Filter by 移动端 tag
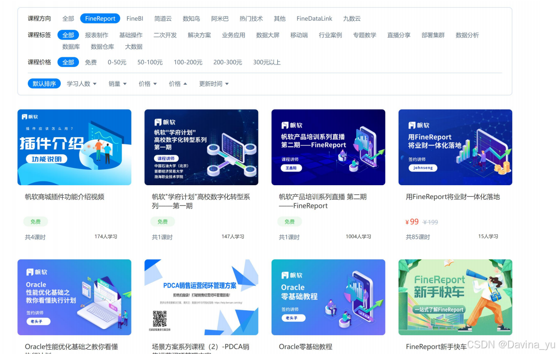Screen dimensions: 557x354 (299, 35)
